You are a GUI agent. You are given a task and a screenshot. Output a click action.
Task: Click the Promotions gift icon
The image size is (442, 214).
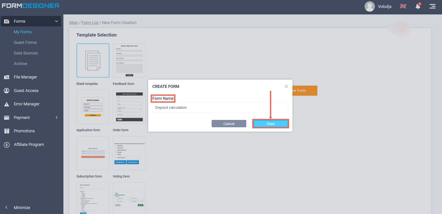7,131
